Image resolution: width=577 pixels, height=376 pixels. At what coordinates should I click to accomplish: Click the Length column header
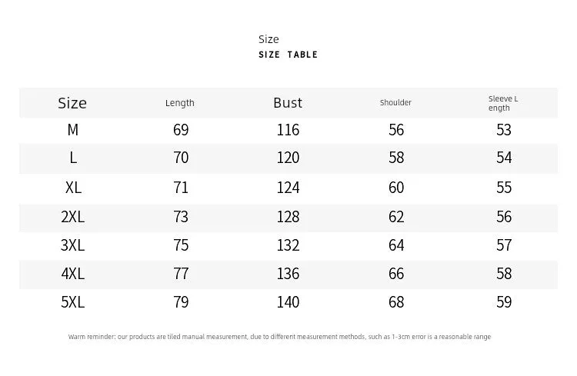pos(180,103)
